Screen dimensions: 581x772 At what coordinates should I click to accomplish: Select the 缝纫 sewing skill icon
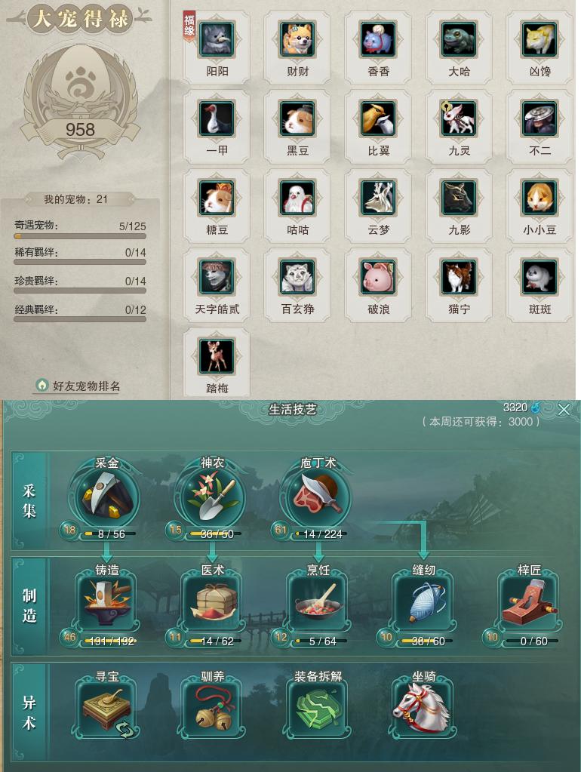point(423,600)
